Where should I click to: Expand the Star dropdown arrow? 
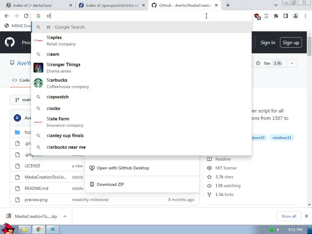[292, 63]
